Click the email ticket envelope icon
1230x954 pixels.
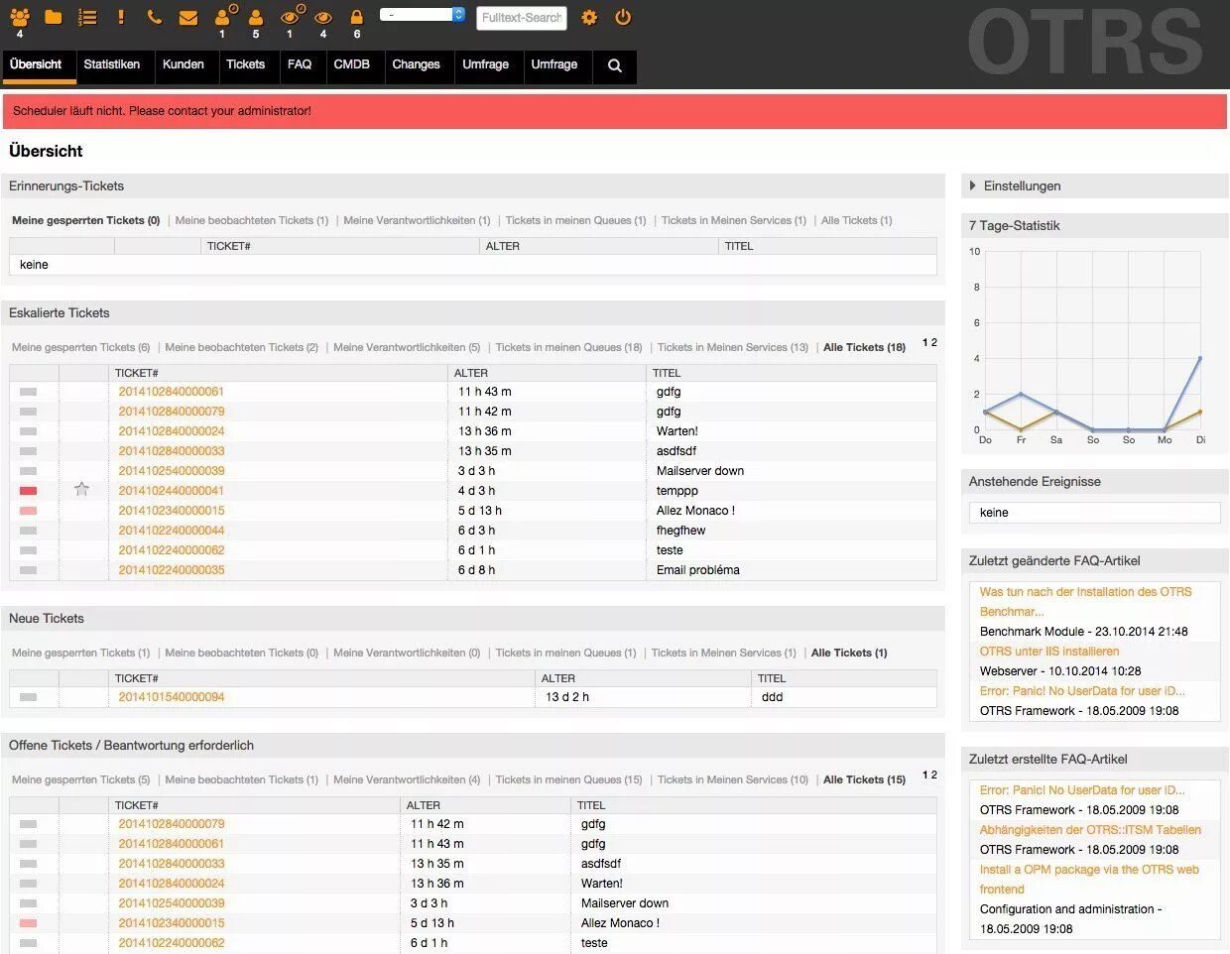[x=188, y=18]
